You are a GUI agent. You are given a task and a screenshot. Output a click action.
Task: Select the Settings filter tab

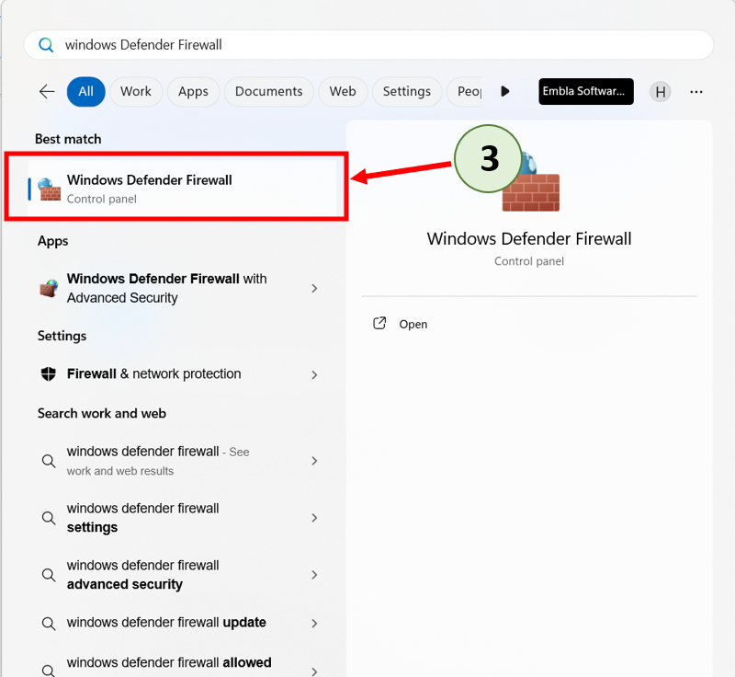(x=406, y=91)
